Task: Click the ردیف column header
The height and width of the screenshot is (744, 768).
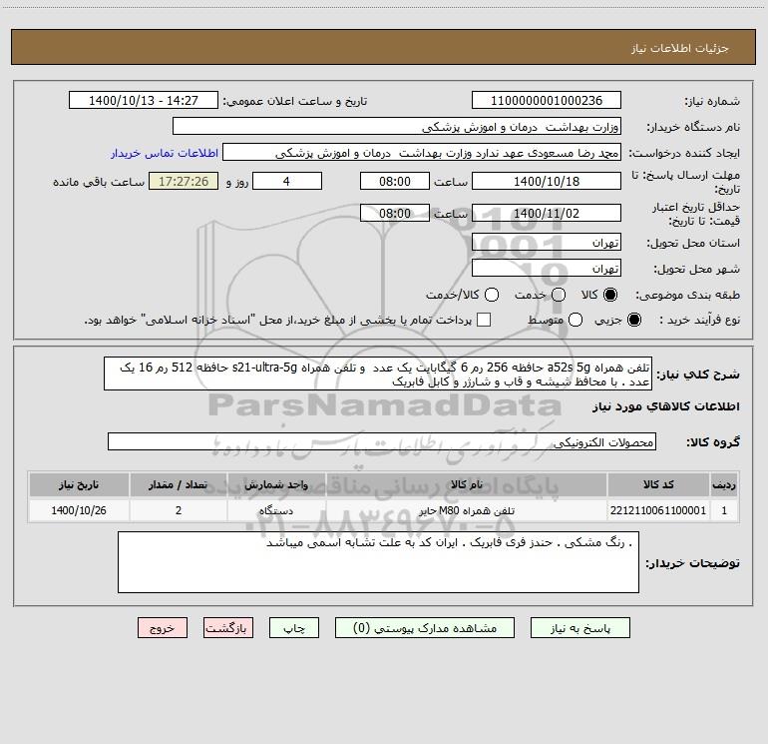Action: [724, 484]
